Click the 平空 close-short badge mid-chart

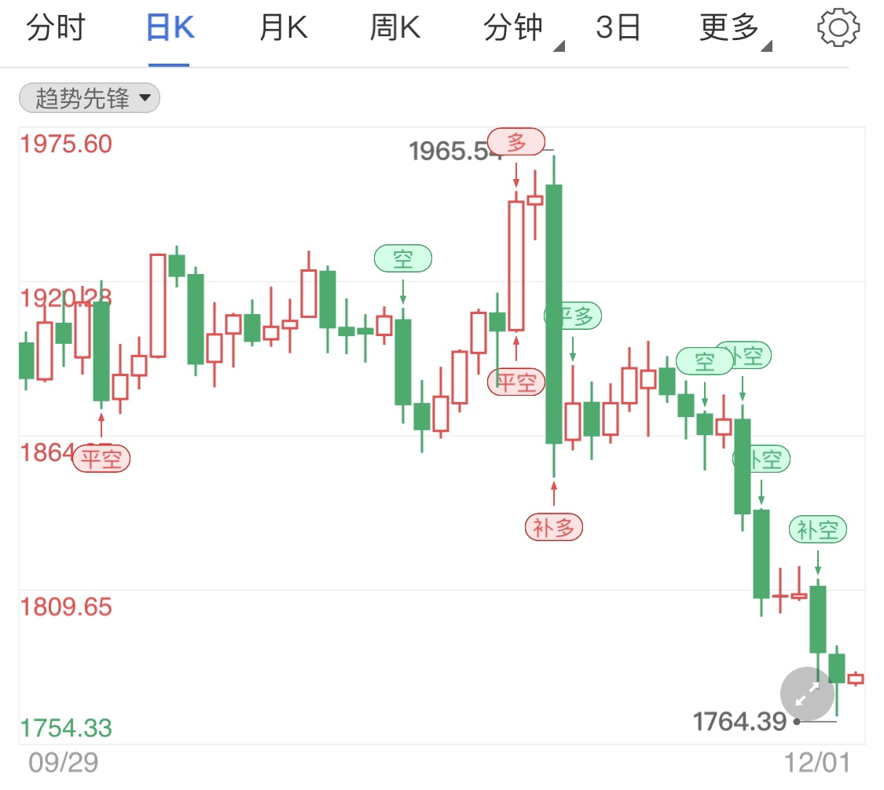516,382
